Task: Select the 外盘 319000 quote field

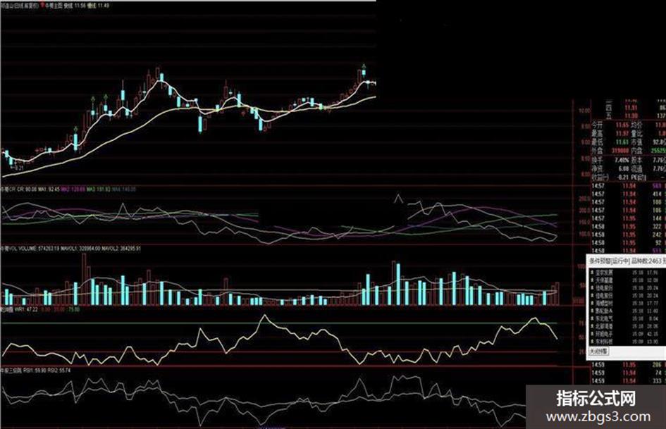Action: click(611, 150)
